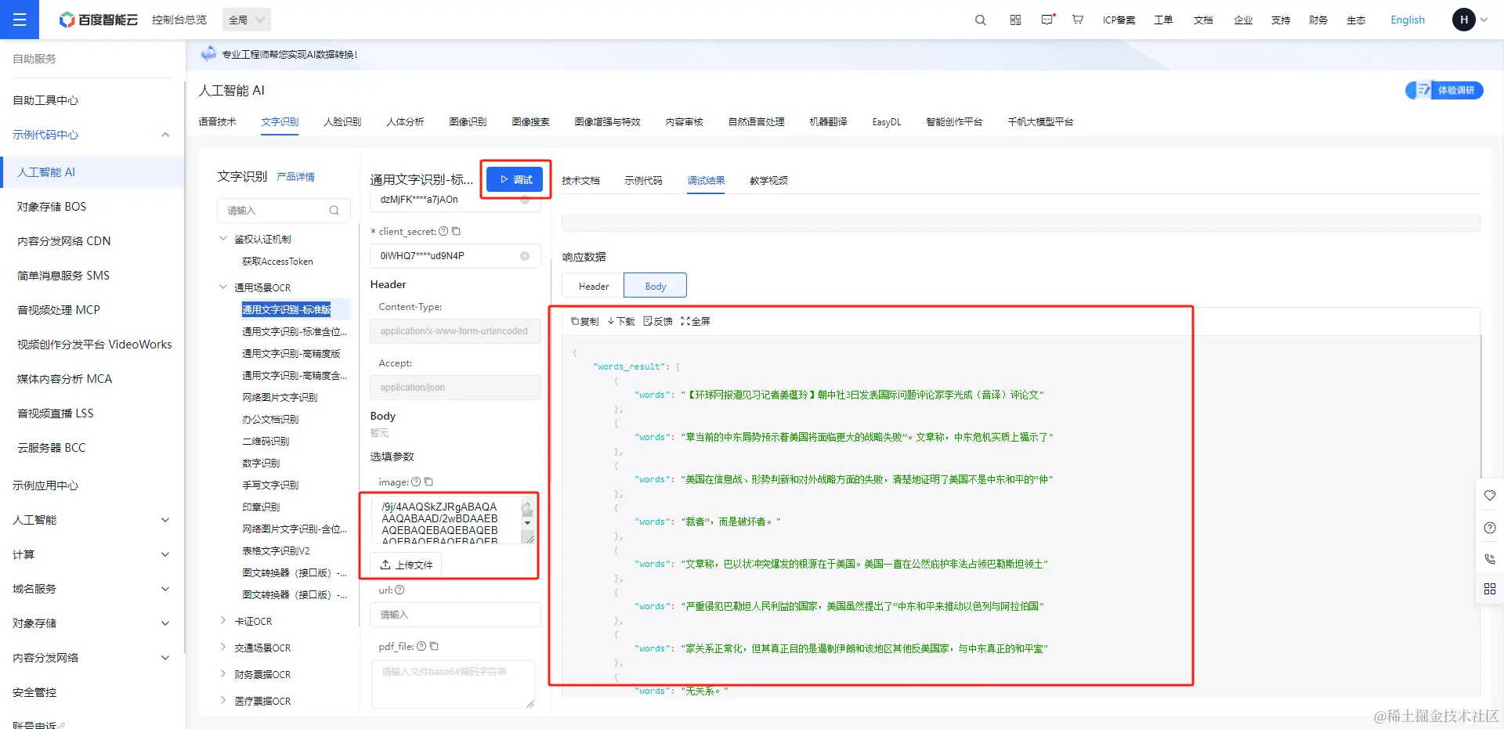The width and height of the screenshot is (1504, 729).
Task: Click the help icon next to url
Action: [x=399, y=590]
